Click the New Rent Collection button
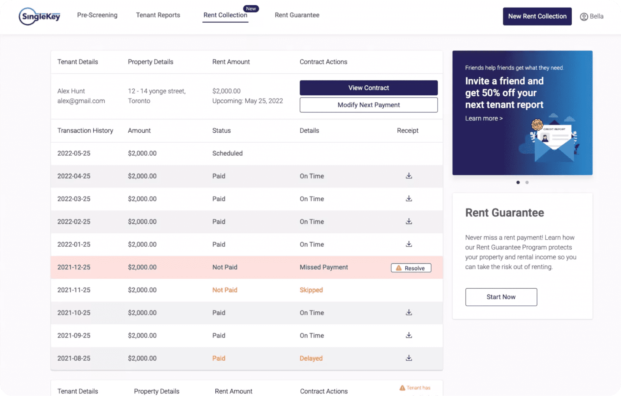Screen dimensions: 621x396 tap(537, 16)
